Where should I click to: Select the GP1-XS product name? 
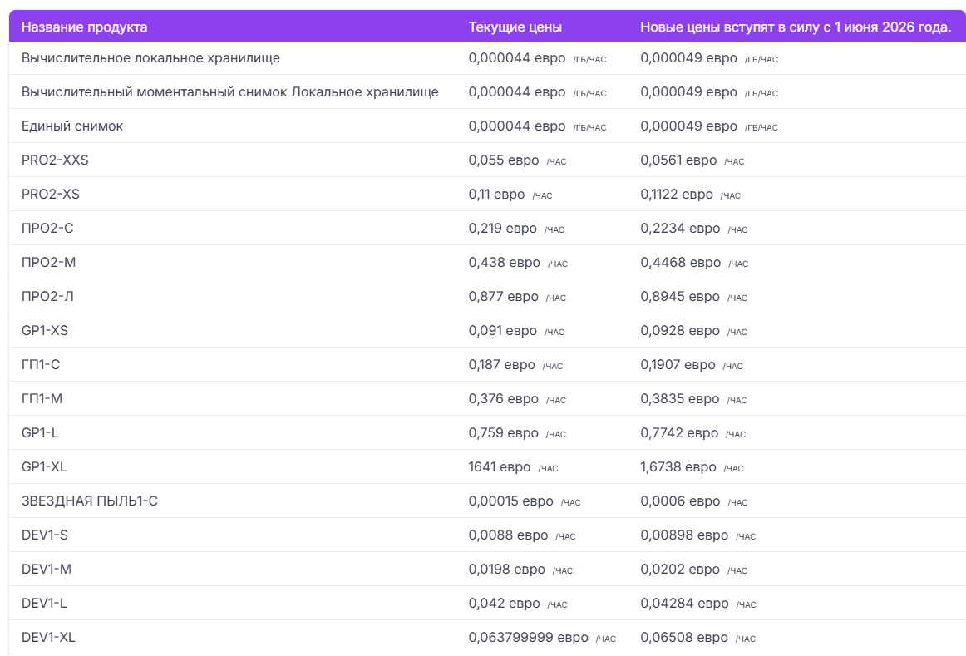pos(45,331)
